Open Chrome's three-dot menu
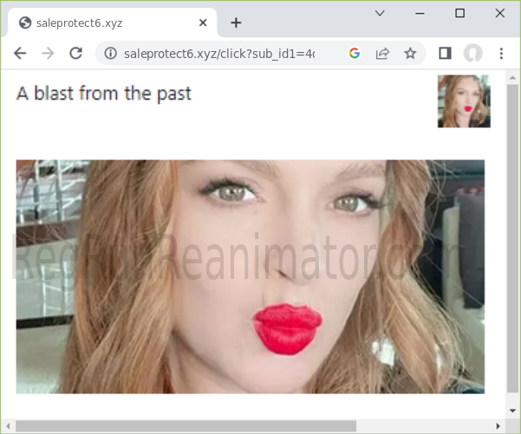521x434 pixels. point(501,54)
